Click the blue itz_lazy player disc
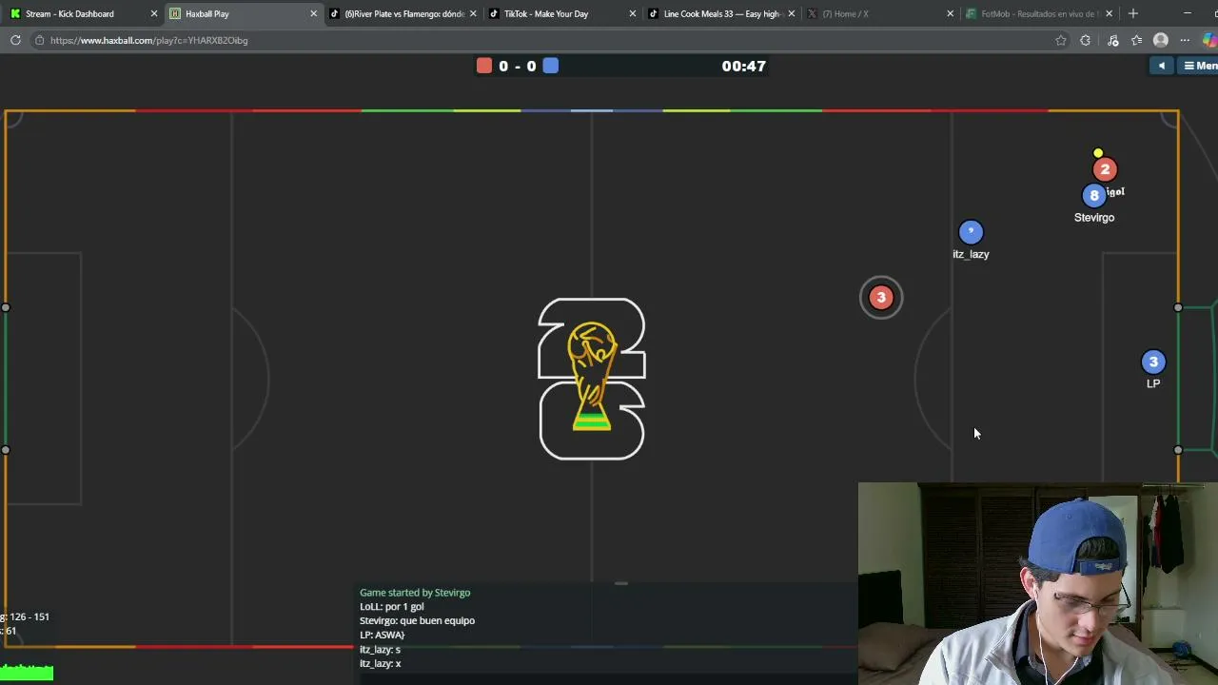Screen dimensions: 1218x685 point(971,232)
